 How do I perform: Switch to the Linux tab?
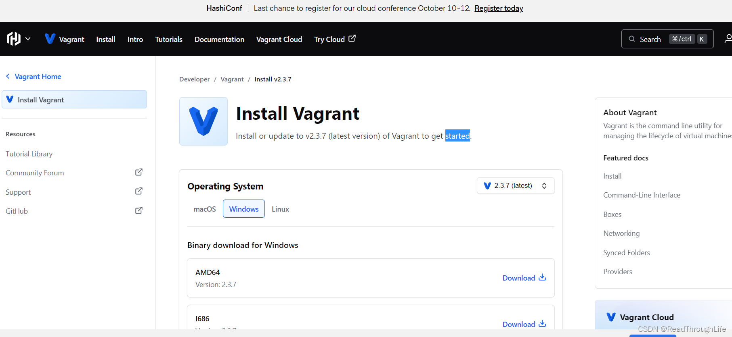tap(280, 209)
